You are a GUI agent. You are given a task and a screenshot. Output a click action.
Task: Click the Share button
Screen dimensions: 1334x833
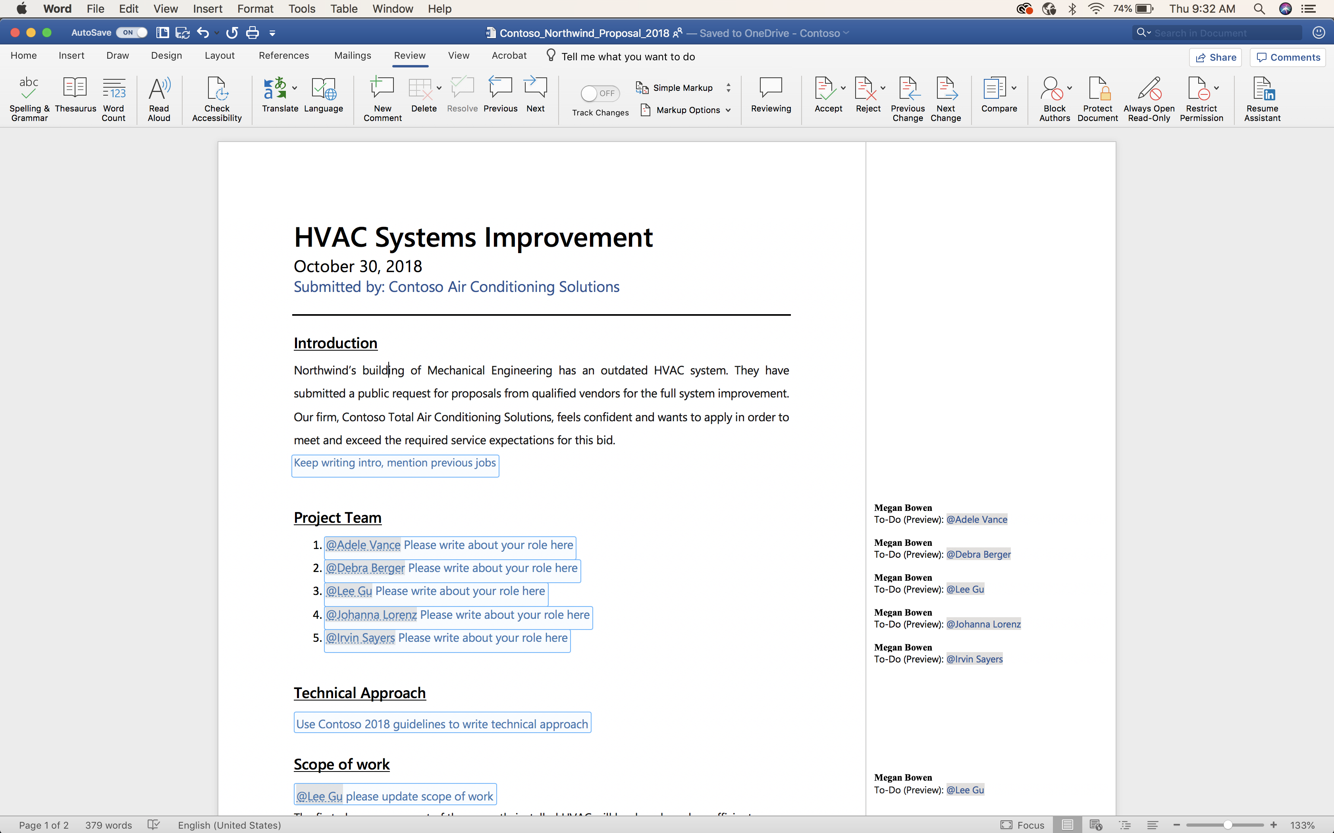1215,57
